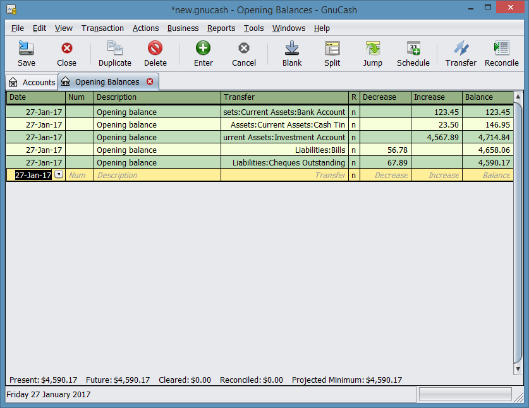Image resolution: width=529 pixels, height=408 pixels.
Task: Click the 67.89 decrease amount
Action: point(398,162)
